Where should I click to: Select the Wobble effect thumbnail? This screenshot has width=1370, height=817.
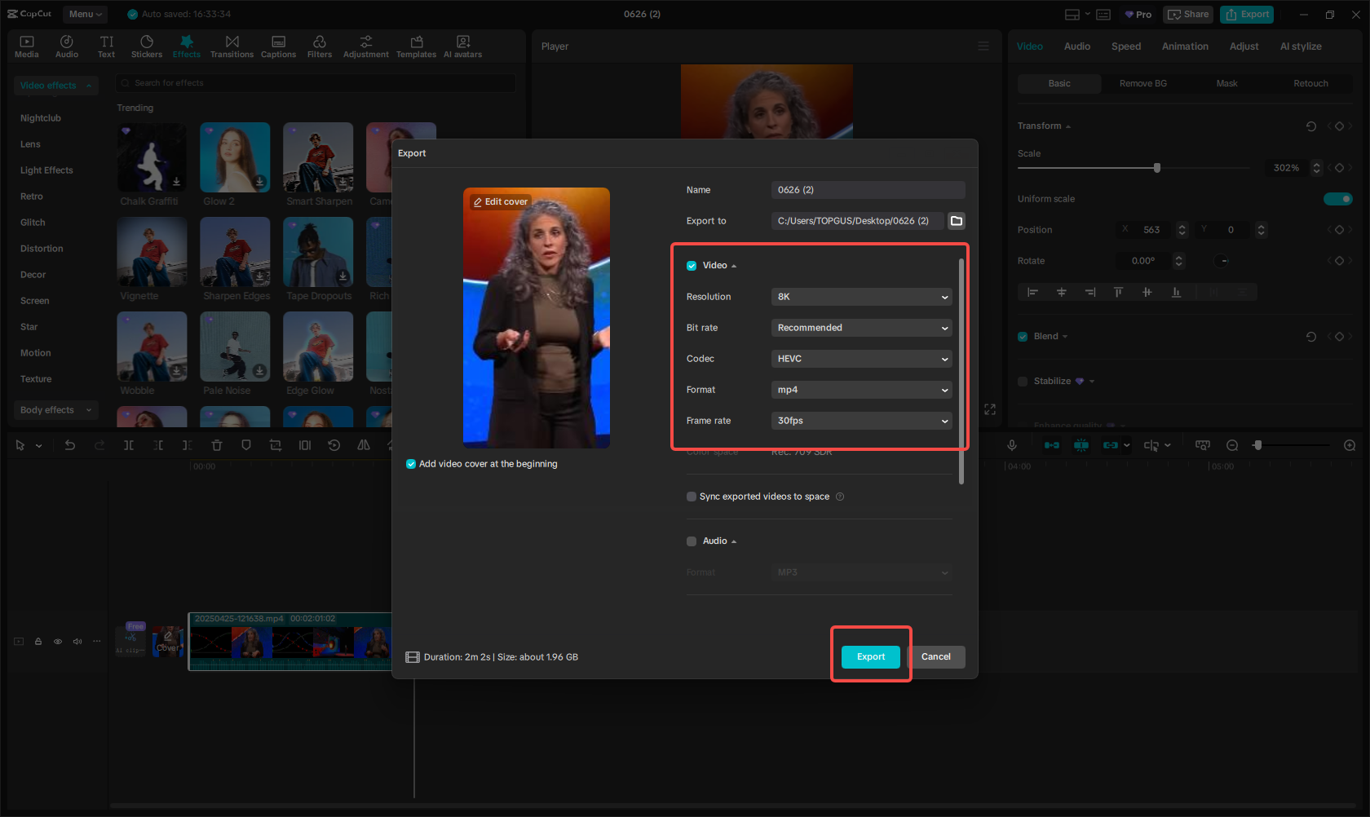[152, 347]
